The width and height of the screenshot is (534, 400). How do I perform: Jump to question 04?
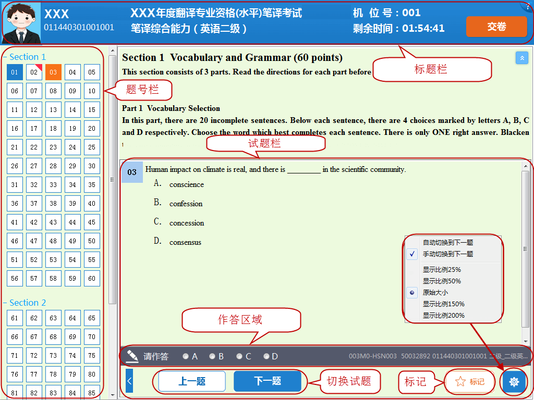(72, 72)
